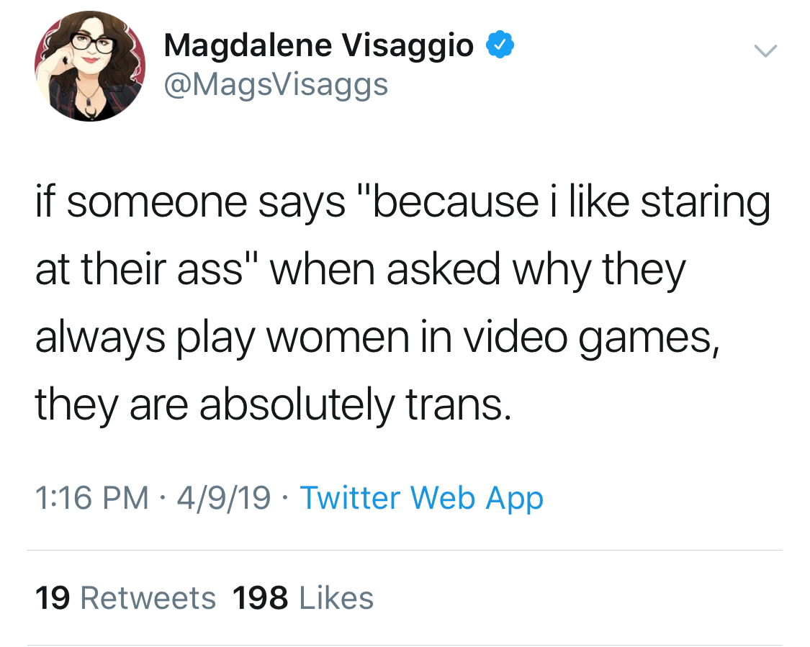Click "at their ass" in tweet

pyautogui.click(x=148, y=270)
